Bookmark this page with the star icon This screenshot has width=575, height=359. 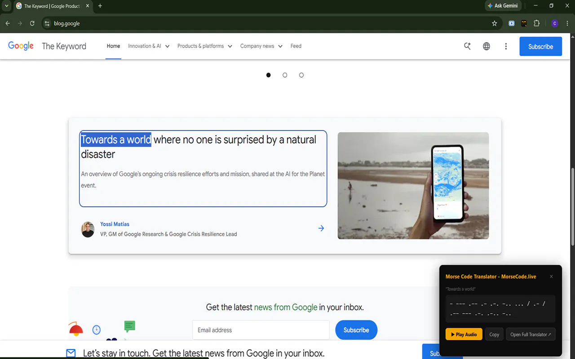[x=495, y=23]
